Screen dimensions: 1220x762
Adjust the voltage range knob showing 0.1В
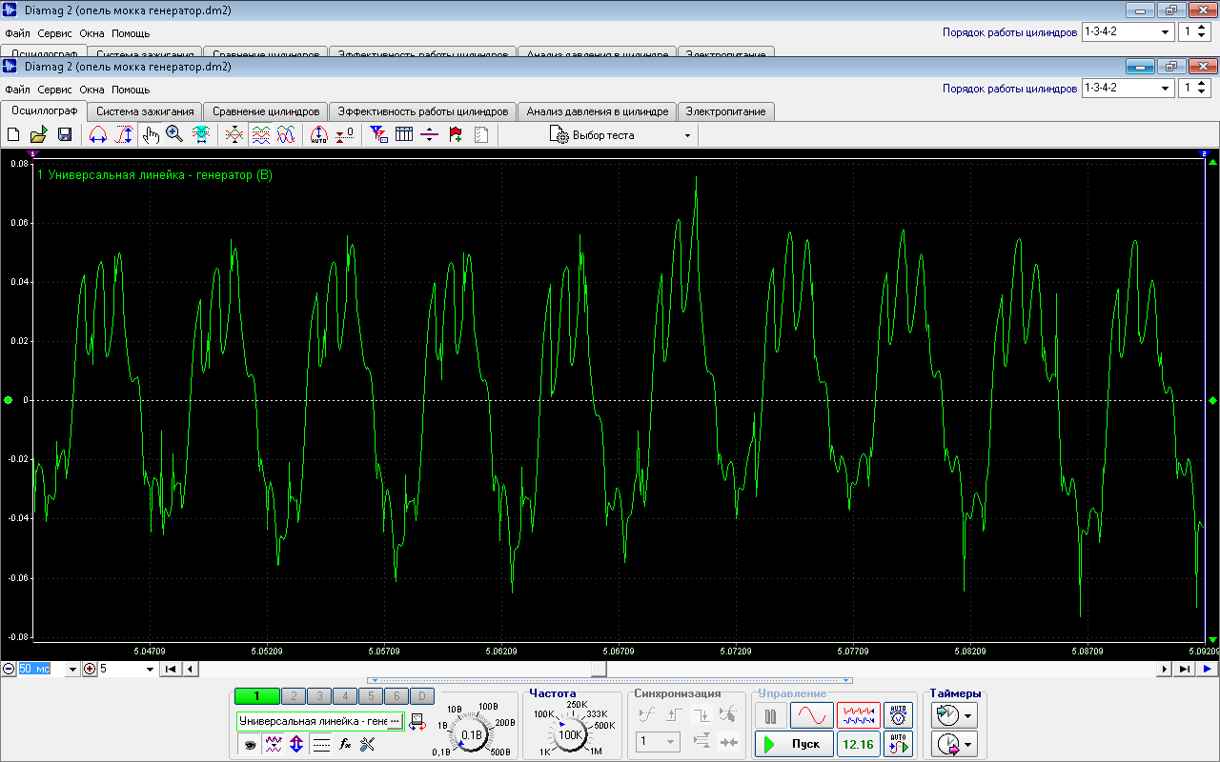click(472, 735)
